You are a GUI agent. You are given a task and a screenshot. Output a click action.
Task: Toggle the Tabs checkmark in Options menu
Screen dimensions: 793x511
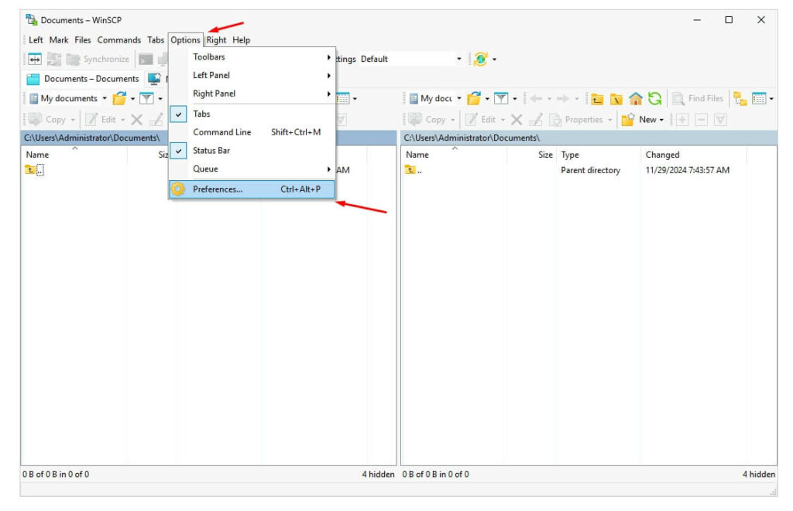click(x=179, y=114)
